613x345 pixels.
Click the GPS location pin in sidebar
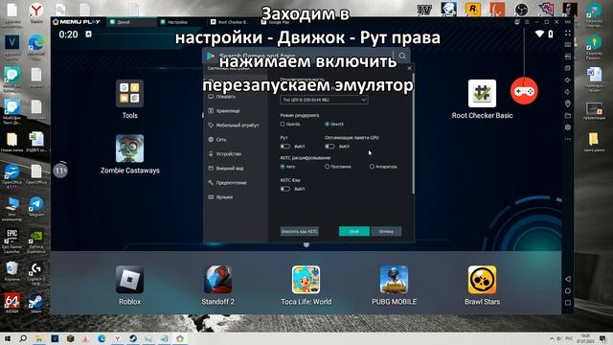(568, 103)
